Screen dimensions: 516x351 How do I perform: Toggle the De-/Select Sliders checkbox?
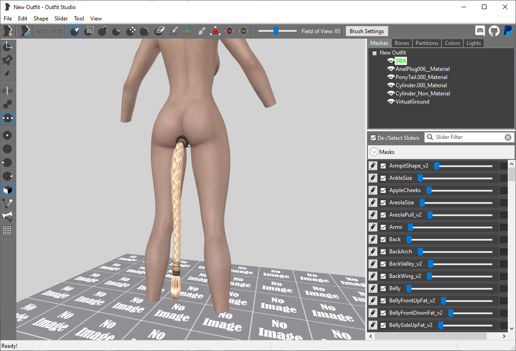[373, 138]
